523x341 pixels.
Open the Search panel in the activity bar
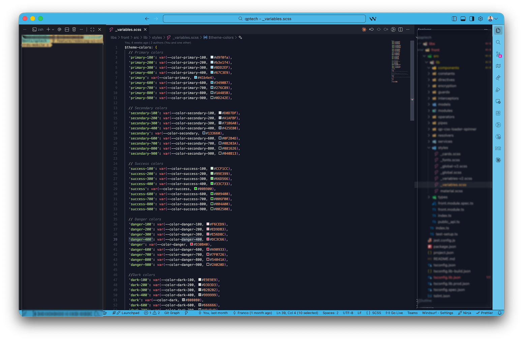(x=498, y=42)
